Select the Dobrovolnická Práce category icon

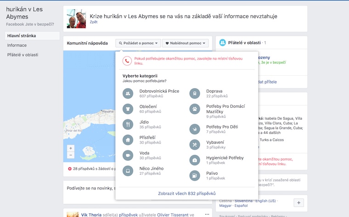click(x=128, y=94)
